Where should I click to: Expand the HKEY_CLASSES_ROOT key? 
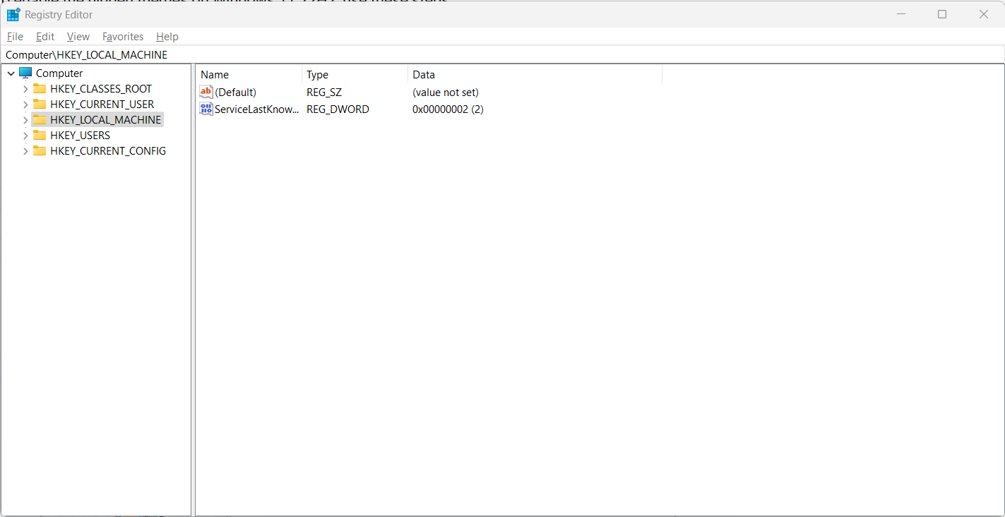[25, 89]
